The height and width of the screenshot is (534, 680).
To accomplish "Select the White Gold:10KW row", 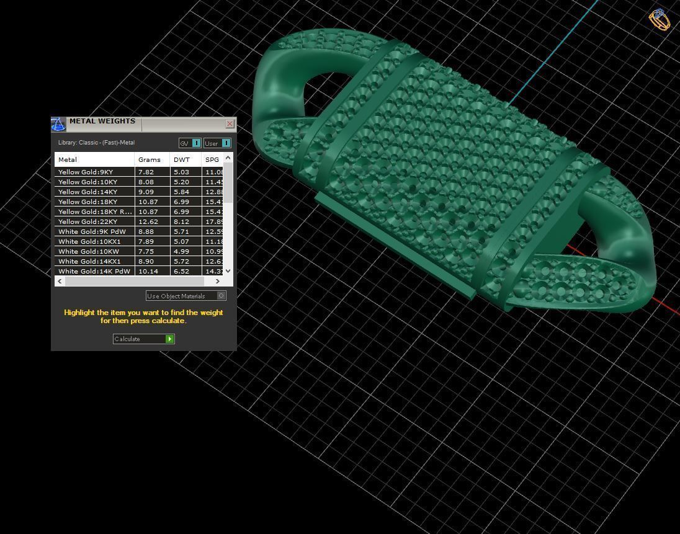I will pos(139,251).
